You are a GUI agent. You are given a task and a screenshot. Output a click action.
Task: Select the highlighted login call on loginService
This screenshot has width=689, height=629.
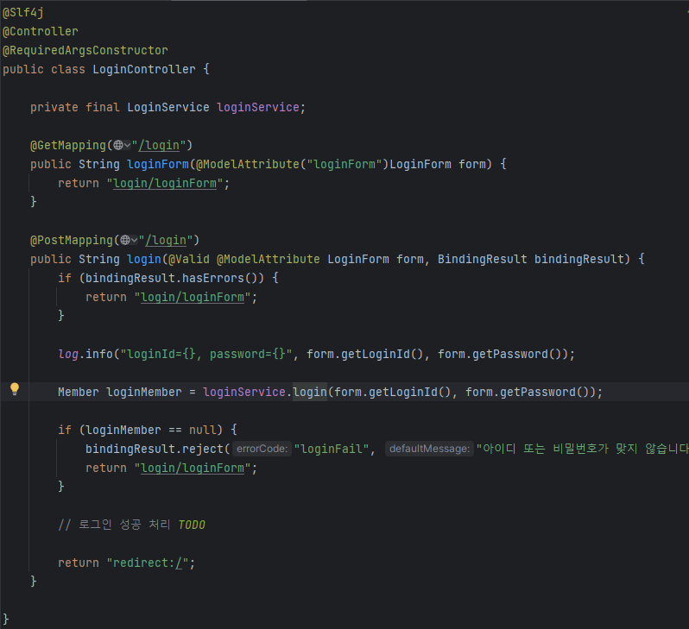click(310, 392)
